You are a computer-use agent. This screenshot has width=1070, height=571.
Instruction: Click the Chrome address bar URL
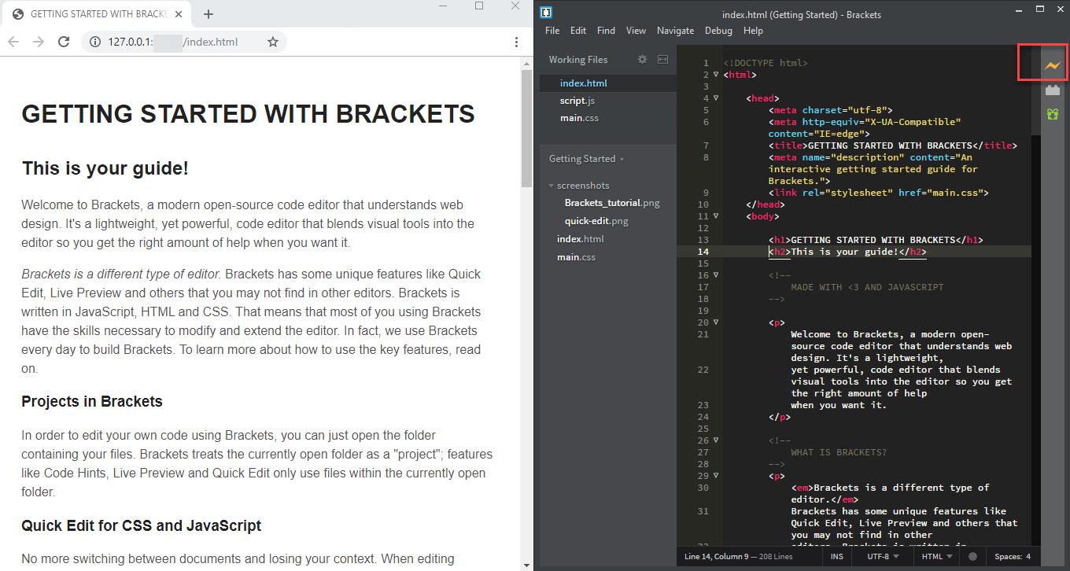(x=173, y=42)
